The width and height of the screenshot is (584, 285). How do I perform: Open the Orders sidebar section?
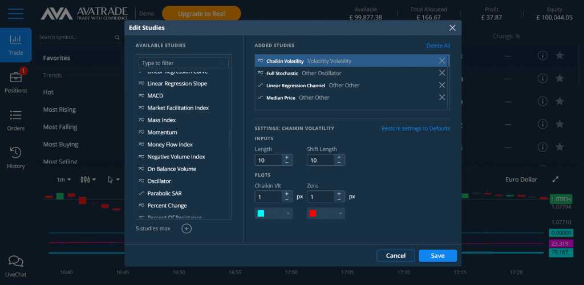[15, 120]
